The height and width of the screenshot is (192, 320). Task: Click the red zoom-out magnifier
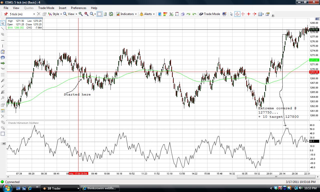point(86,14)
